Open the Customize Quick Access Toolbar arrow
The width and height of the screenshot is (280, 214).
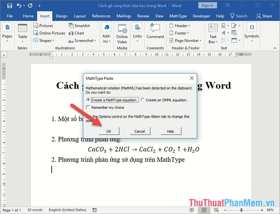[40, 6]
